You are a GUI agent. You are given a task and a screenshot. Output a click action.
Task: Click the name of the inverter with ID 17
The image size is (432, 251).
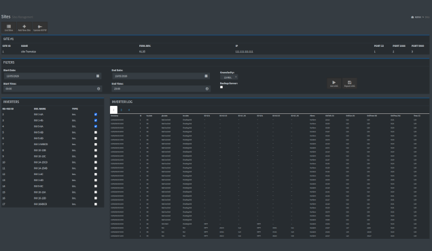click(x=41, y=204)
